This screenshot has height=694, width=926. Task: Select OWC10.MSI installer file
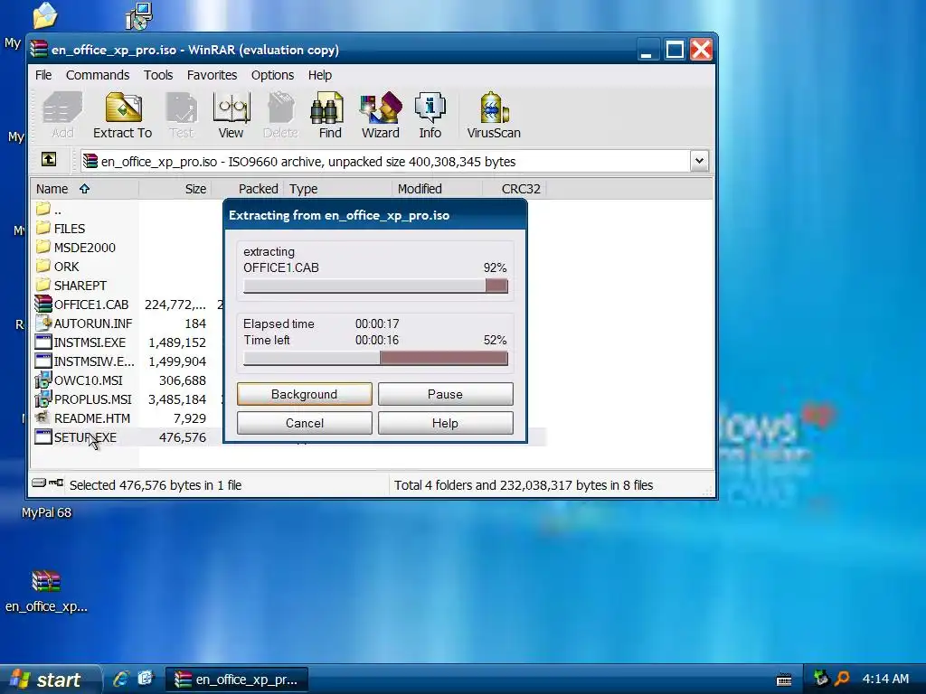click(x=80, y=380)
